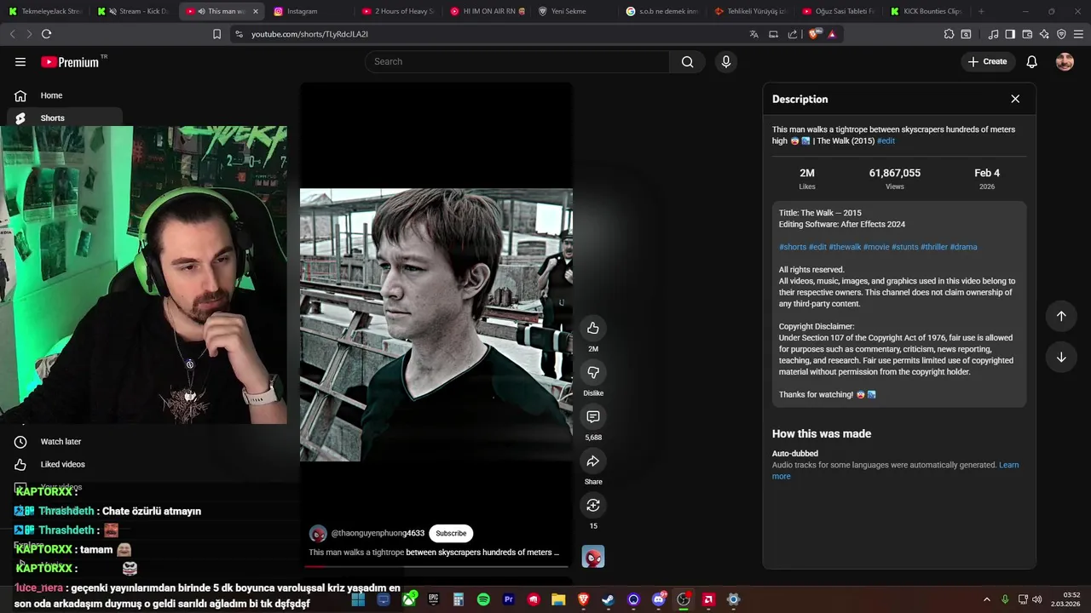Viewport: 1091px width, 613px height.
Task: Open the #thewalk hashtag link
Action: coord(845,247)
